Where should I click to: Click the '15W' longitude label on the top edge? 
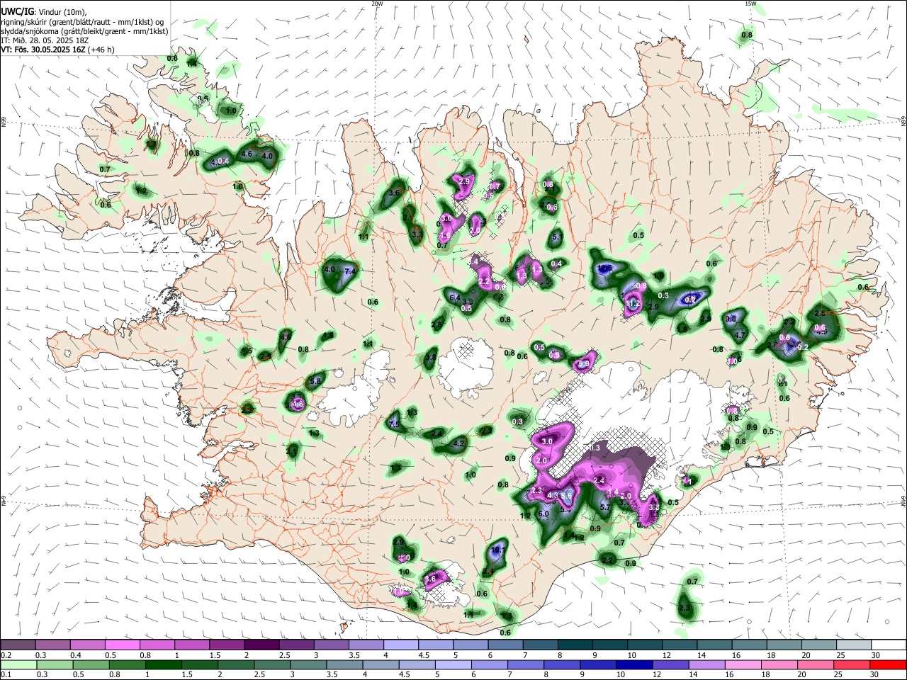[750, 4]
